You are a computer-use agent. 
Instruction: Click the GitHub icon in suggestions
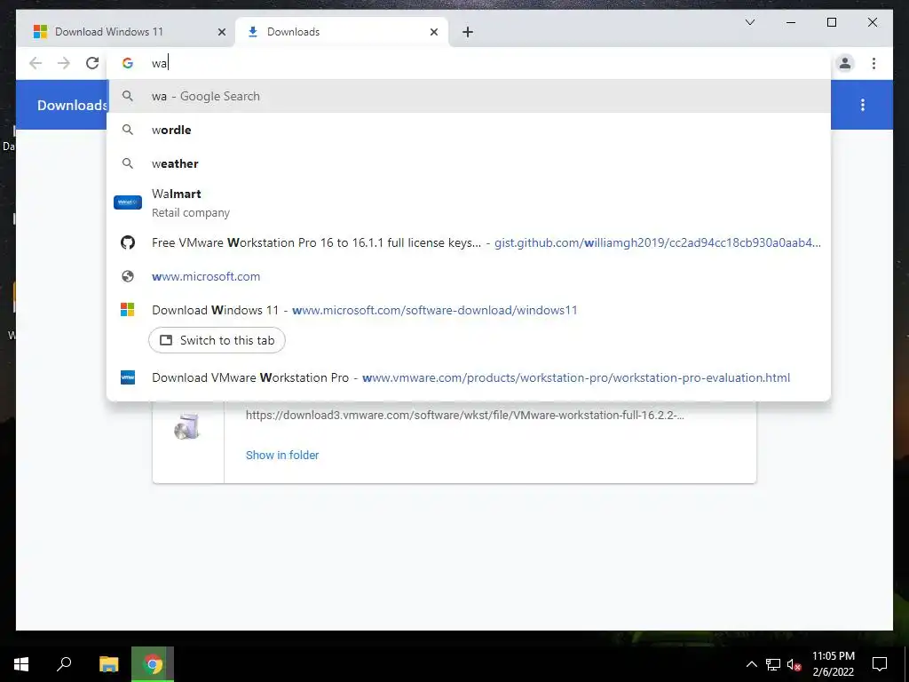[x=128, y=242]
